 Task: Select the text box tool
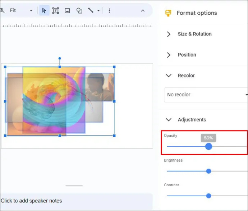click(56, 10)
